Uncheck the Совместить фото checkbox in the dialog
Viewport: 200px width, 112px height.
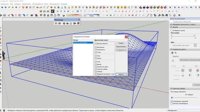pyautogui.click(x=96, y=67)
